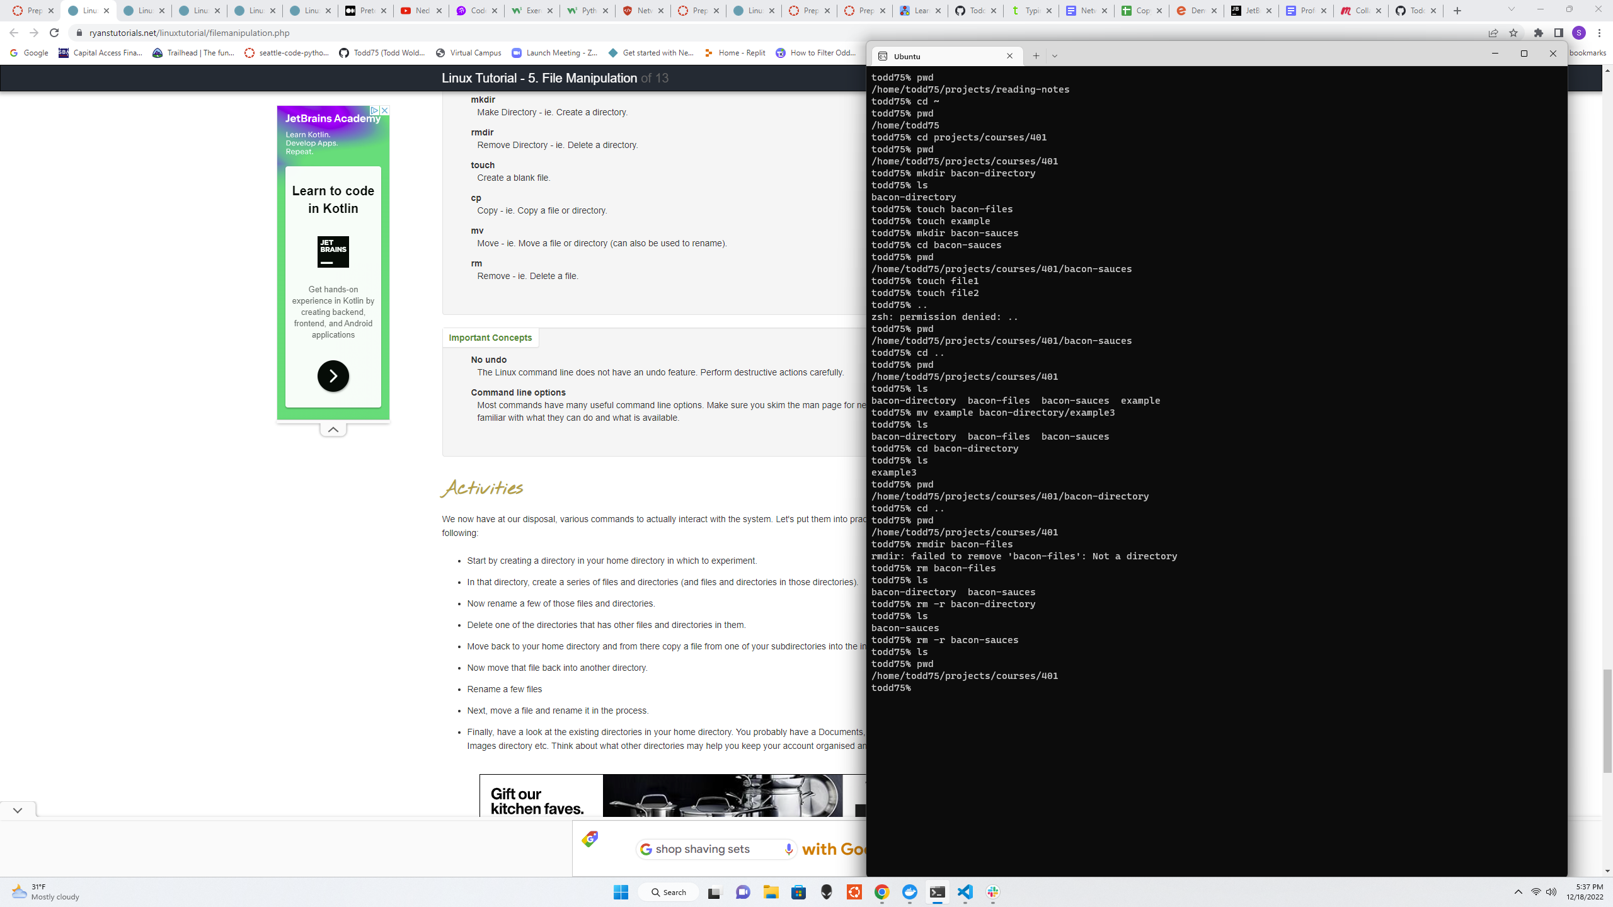Open the Google Chrome browser icon

click(x=882, y=893)
